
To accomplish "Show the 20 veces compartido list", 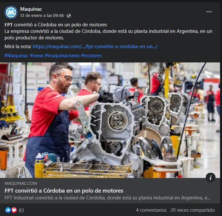I will click(x=192, y=210).
